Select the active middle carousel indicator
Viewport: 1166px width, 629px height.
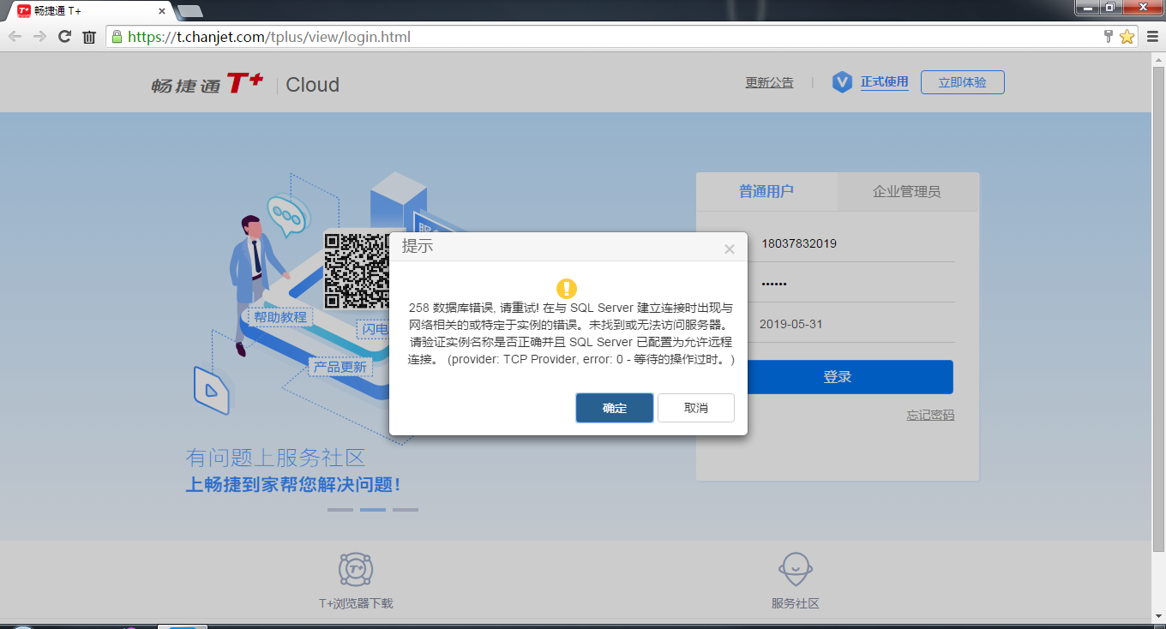point(373,510)
